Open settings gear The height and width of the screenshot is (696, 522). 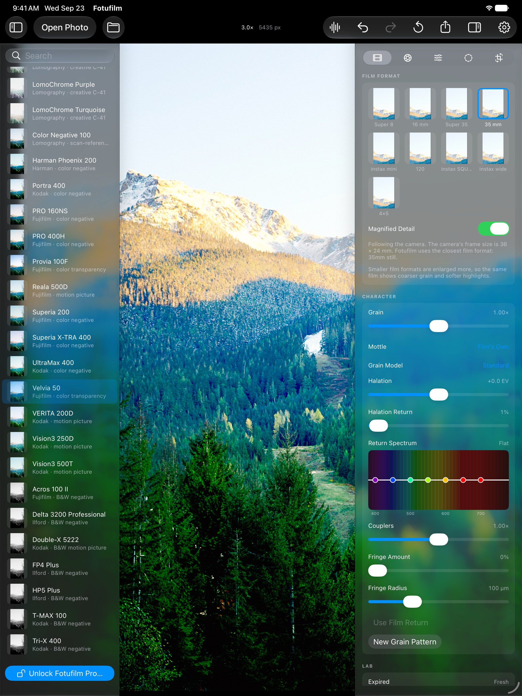[x=504, y=27]
